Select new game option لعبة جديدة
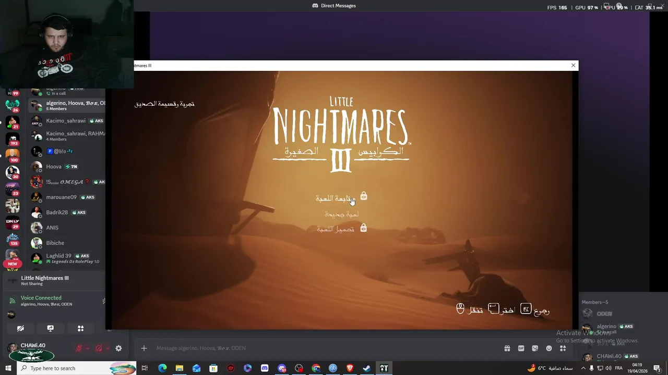Image resolution: width=668 pixels, height=375 pixels. click(x=341, y=214)
